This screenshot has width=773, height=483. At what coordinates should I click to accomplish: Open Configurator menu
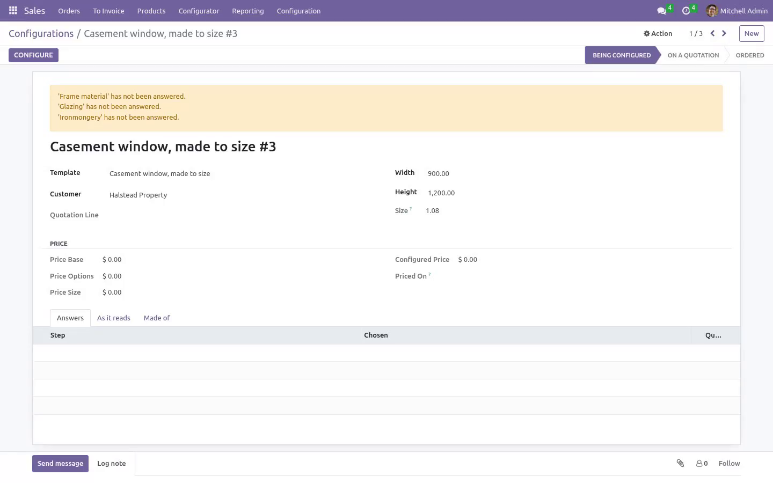coord(199,11)
